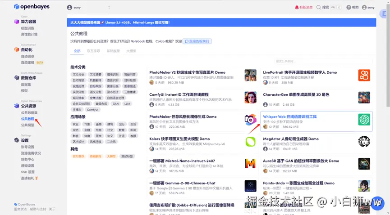Select the 二次元 scenario tag

(111, 142)
